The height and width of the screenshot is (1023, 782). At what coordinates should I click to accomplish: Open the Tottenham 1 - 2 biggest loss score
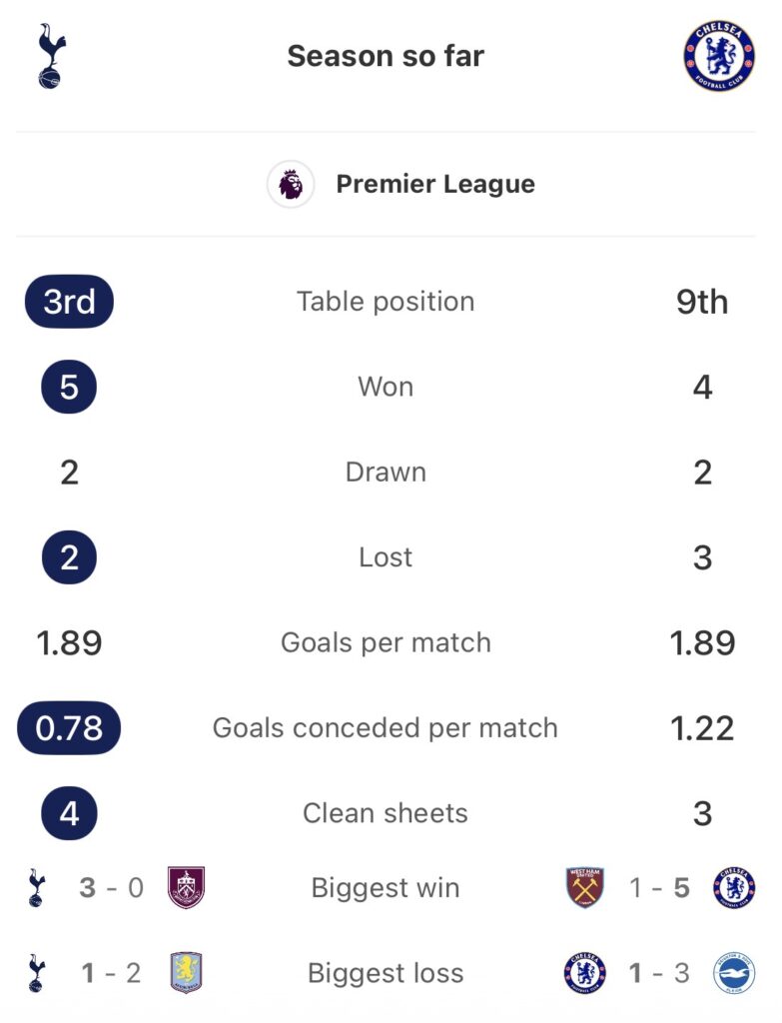pos(111,973)
